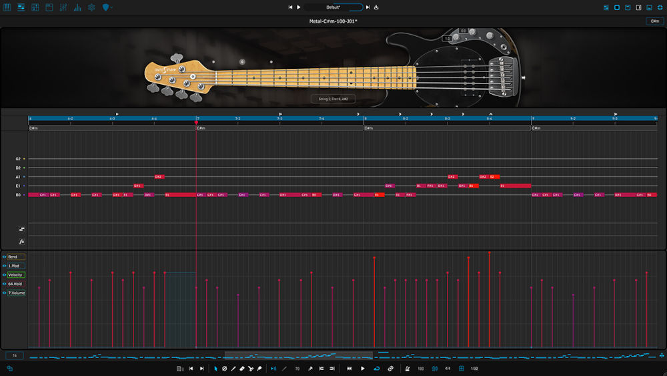The image size is (667, 376).
Task: Expand the shield icon dropdown arrow
Action: [111, 7]
